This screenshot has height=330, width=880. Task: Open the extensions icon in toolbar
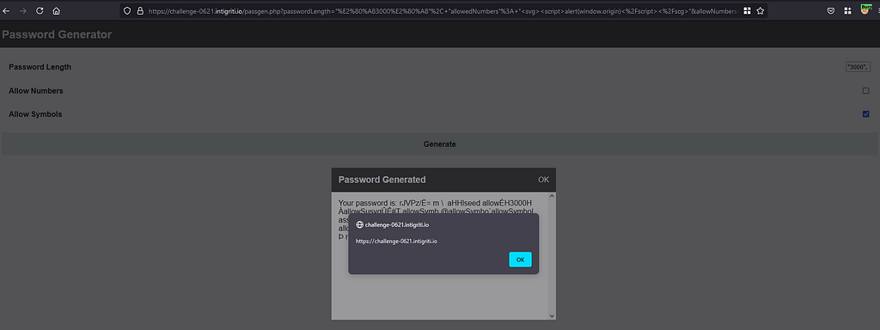(847, 10)
